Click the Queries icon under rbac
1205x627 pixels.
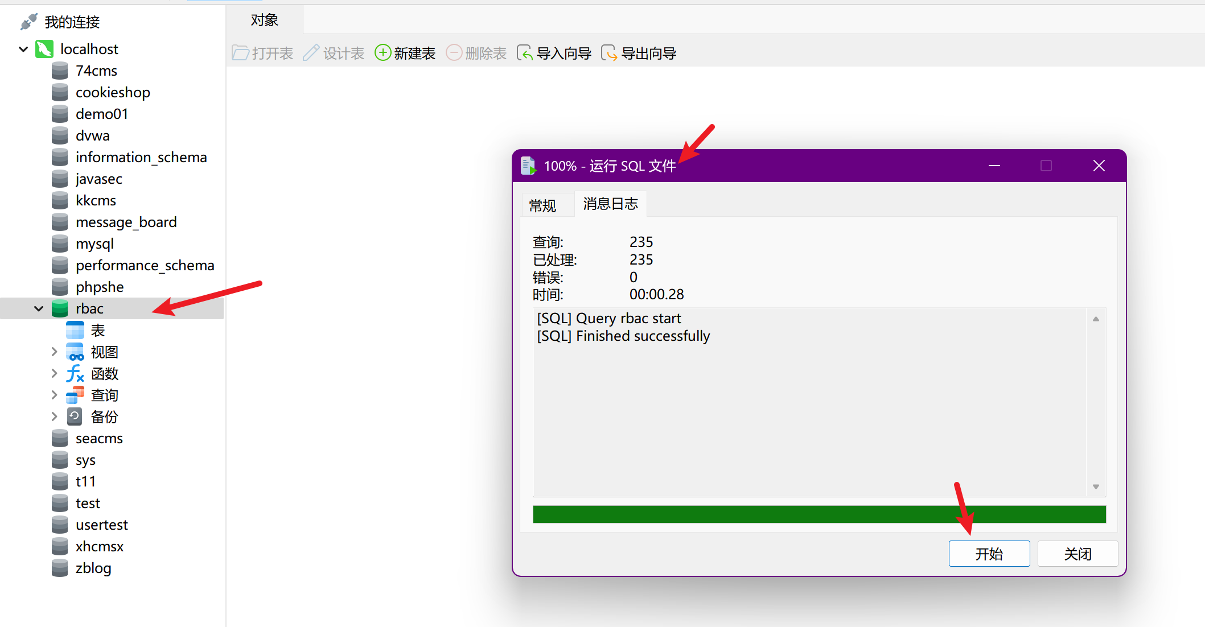pos(75,395)
